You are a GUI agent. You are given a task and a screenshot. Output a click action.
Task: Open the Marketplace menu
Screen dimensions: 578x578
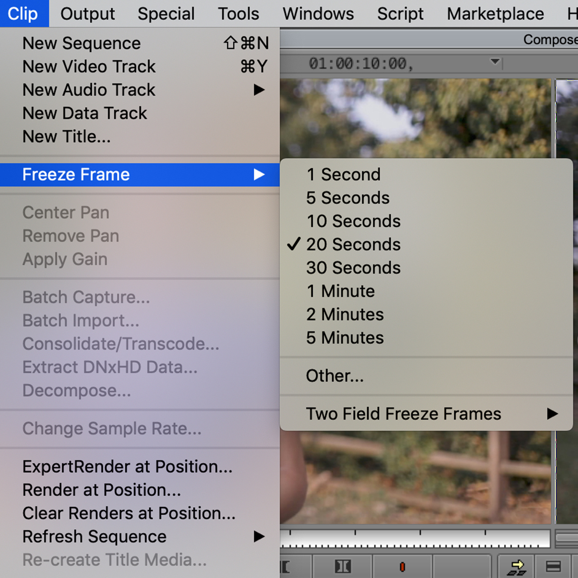point(495,14)
